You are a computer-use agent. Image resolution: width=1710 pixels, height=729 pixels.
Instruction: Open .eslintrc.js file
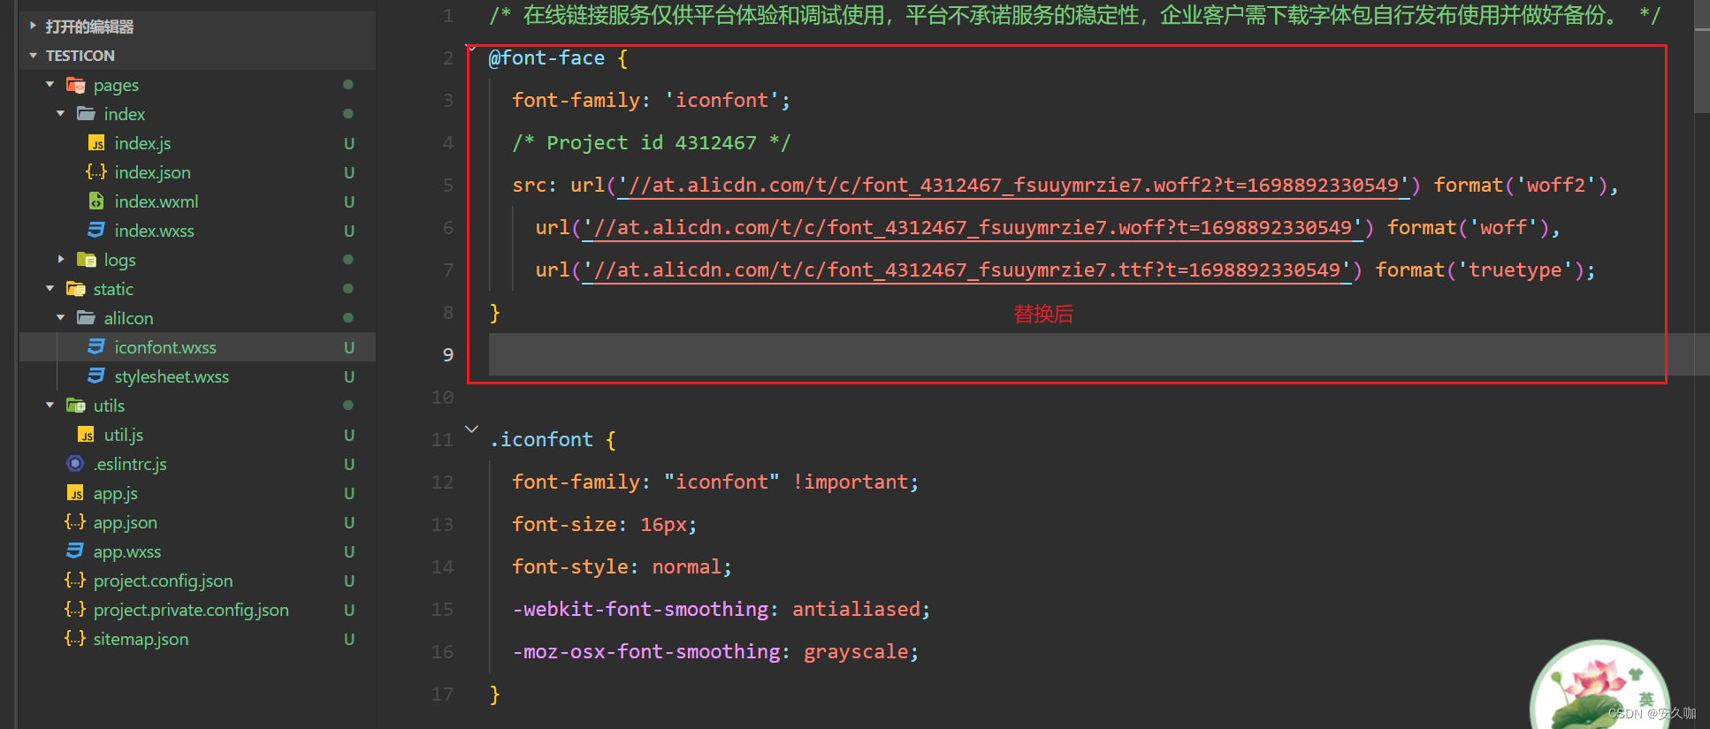[x=130, y=464]
